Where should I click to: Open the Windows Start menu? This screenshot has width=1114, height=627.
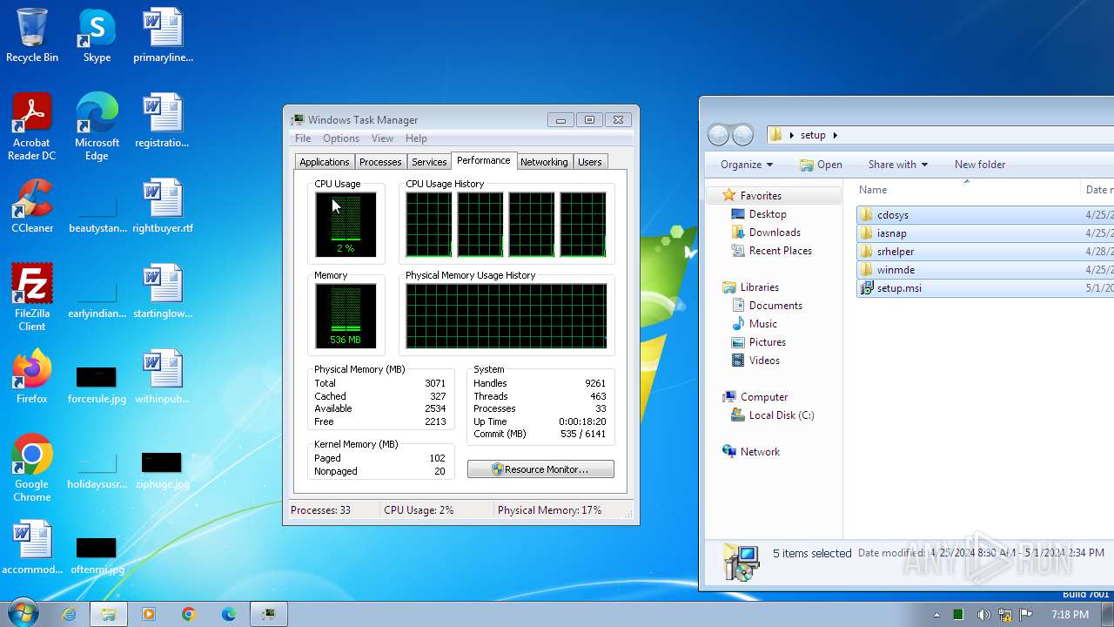[x=23, y=613]
